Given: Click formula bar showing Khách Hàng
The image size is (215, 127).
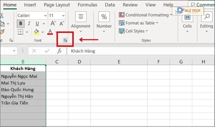Looking at the screenshot, I should tap(141, 51).
